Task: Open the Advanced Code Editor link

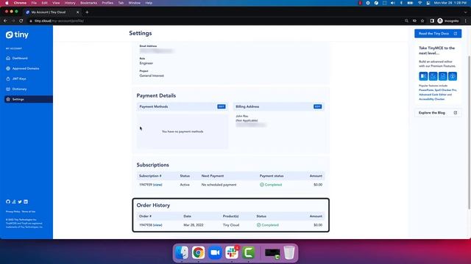Action: tap(433, 95)
